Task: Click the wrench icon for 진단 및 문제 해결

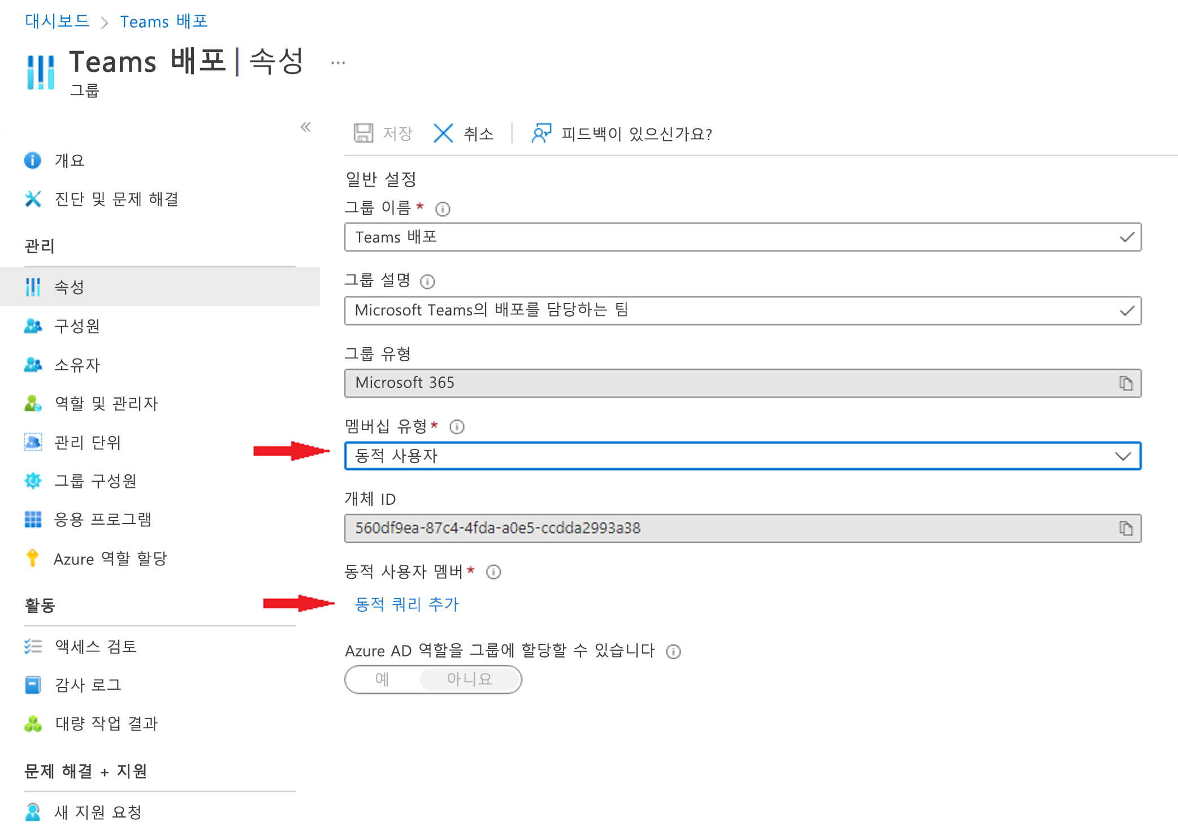Action: [33, 199]
